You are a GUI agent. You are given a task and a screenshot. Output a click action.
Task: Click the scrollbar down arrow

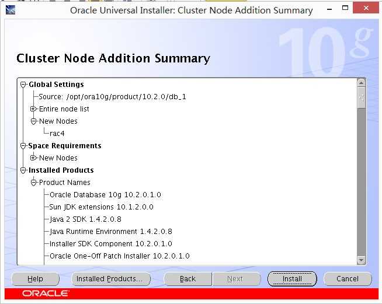362,260
